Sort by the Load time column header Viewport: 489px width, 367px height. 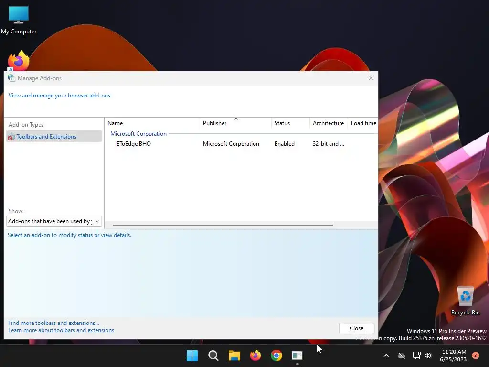click(x=363, y=123)
